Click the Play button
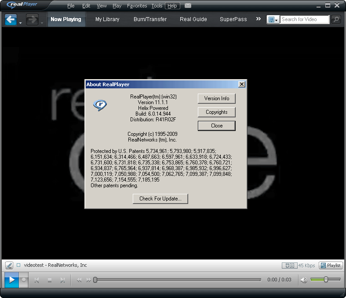The width and height of the screenshot is (346, 298). click(12, 280)
